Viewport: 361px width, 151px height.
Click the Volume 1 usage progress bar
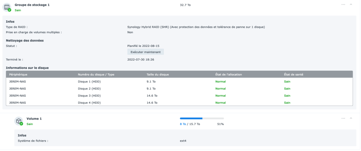pos(202,118)
